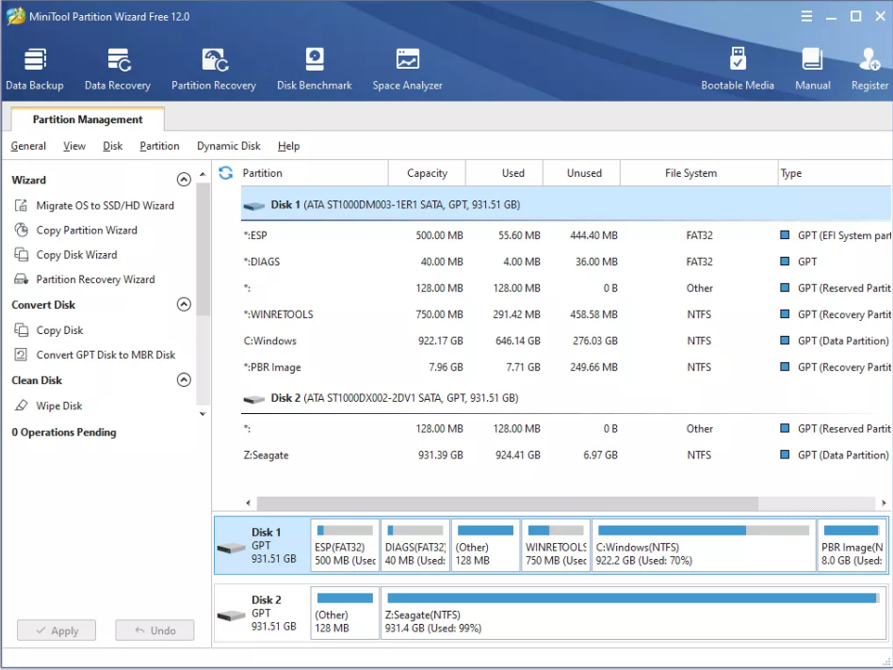Screen dimensions: 893x670
Task: Launch the Copy Disk Wizard
Action: [x=66, y=255]
